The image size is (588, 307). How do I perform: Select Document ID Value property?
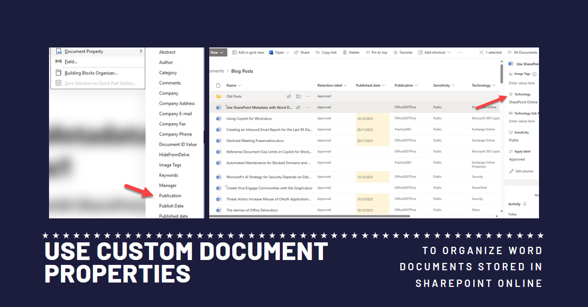[x=178, y=144]
